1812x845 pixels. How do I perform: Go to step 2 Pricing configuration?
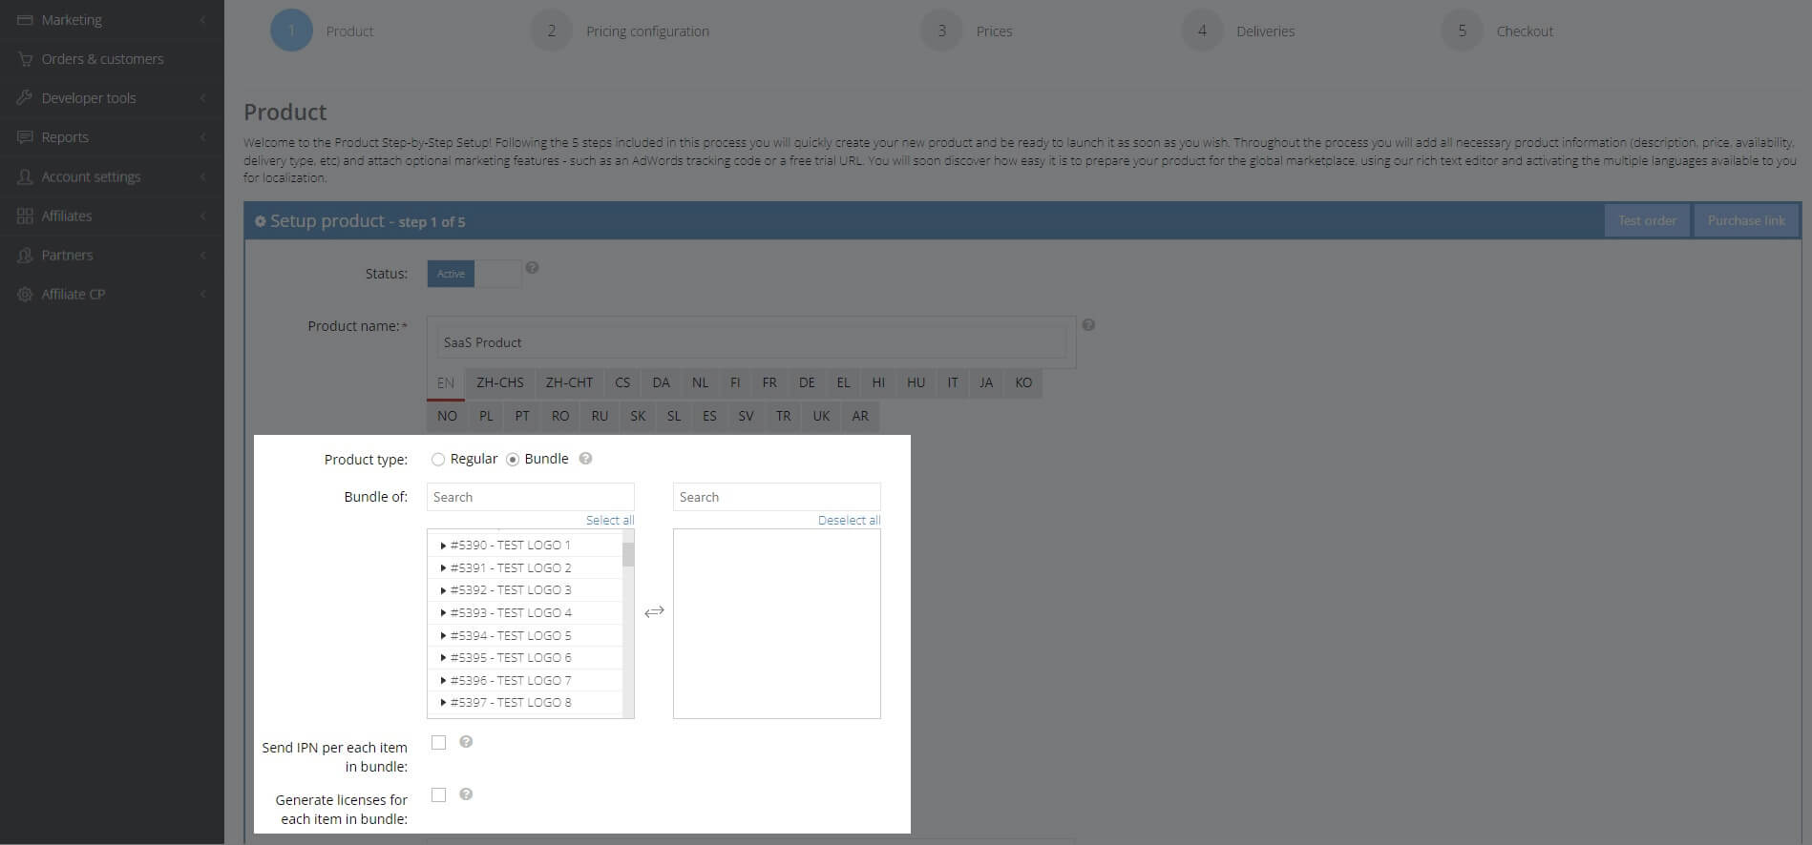(621, 31)
